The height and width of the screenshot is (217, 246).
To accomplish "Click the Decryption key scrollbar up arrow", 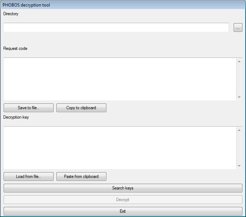I will click(239, 130).
